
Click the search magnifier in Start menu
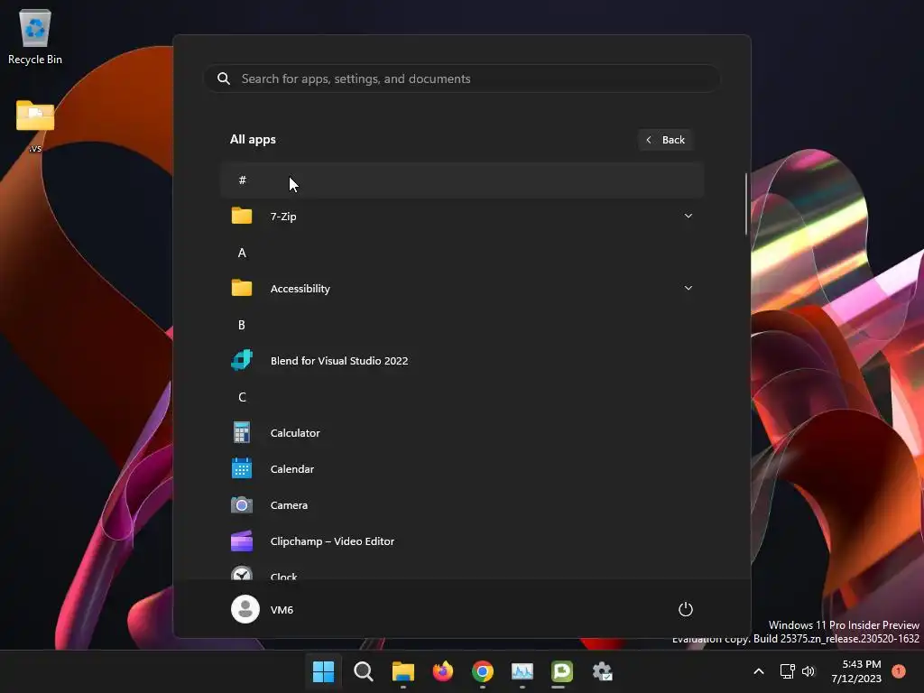[x=224, y=79]
